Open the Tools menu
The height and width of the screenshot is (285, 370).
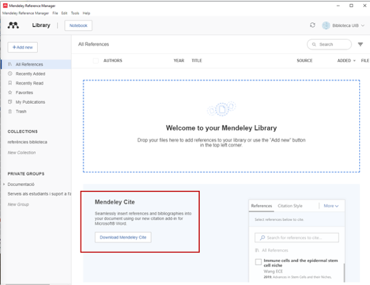click(75, 13)
